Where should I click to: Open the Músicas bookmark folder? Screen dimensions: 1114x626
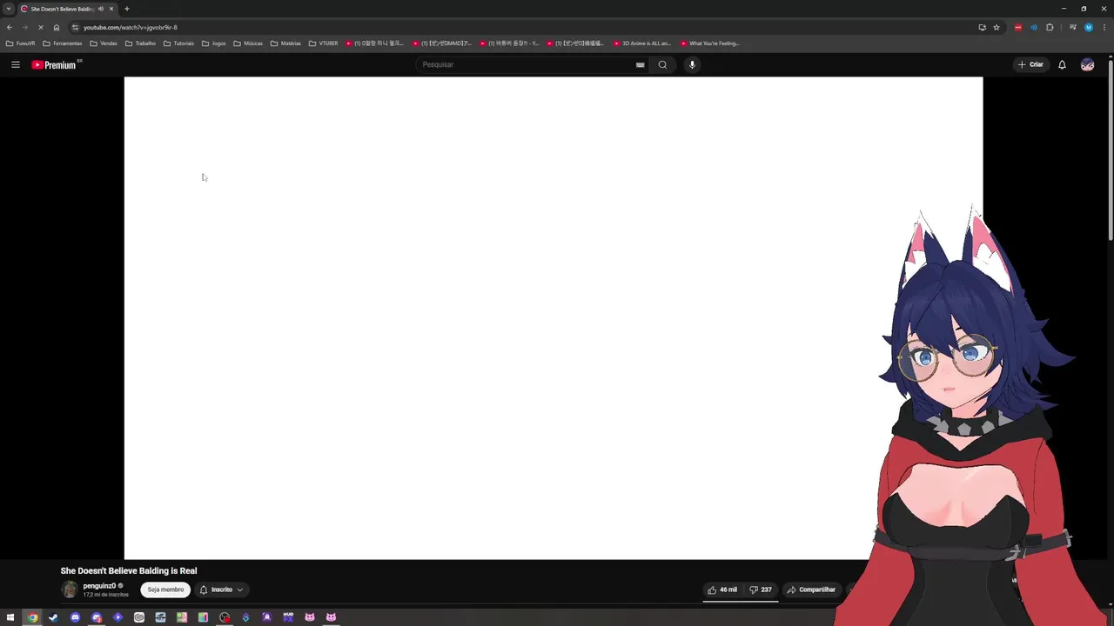pos(248,43)
